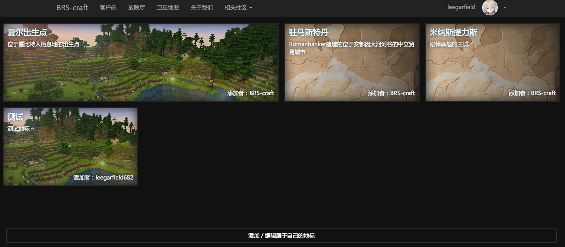Open the 测试 landmark card
This screenshot has height=247, width=565.
71,147
